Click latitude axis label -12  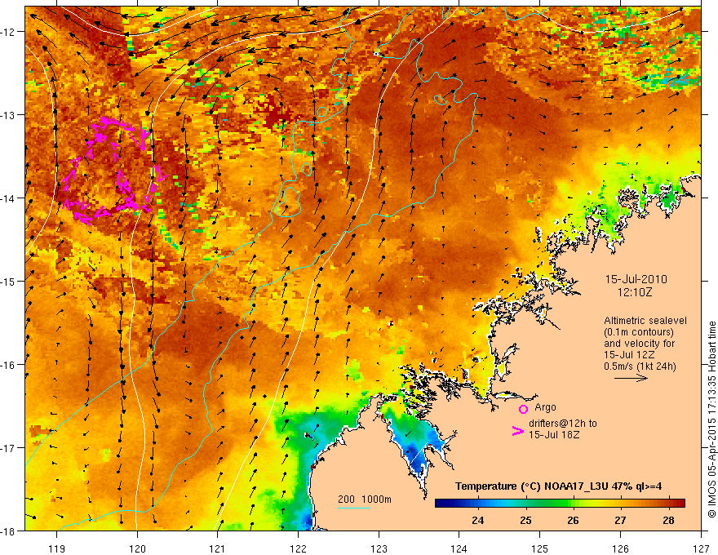click(x=8, y=32)
